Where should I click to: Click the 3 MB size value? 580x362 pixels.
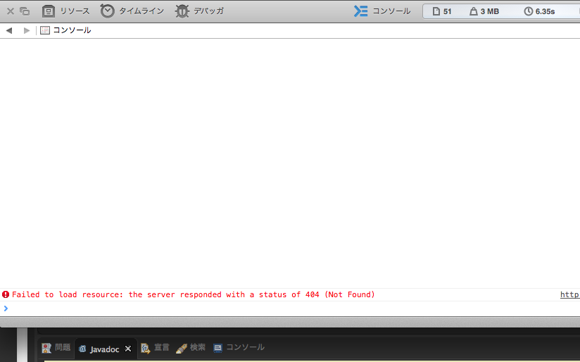point(490,11)
